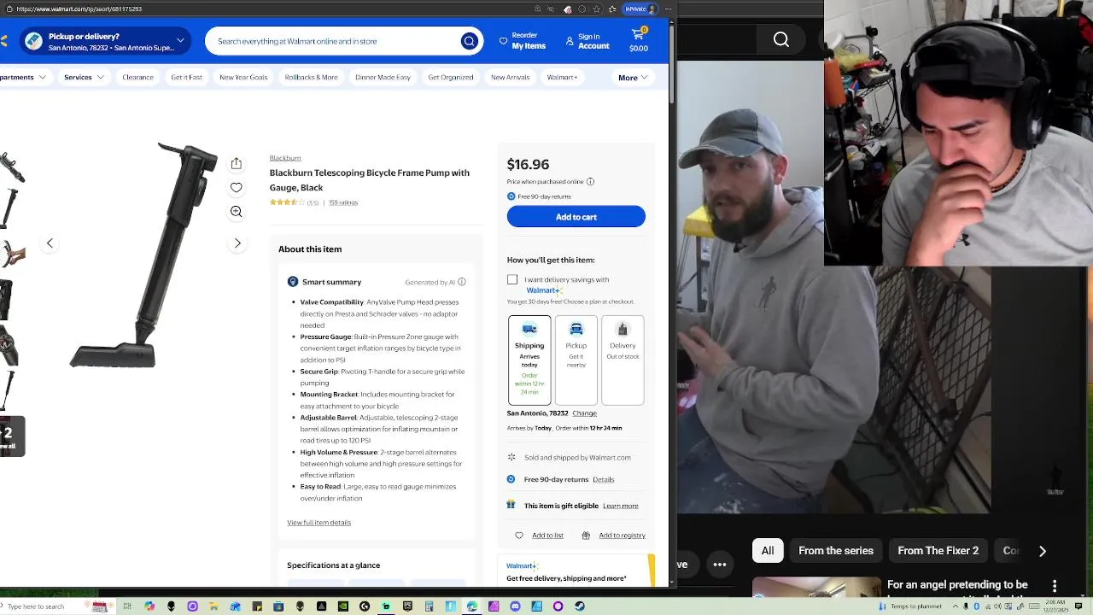This screenshot has height=615, width=1093.
Task: Select the Delivery out of stock option
Action: pyautogui.click(x=622, y=360)
